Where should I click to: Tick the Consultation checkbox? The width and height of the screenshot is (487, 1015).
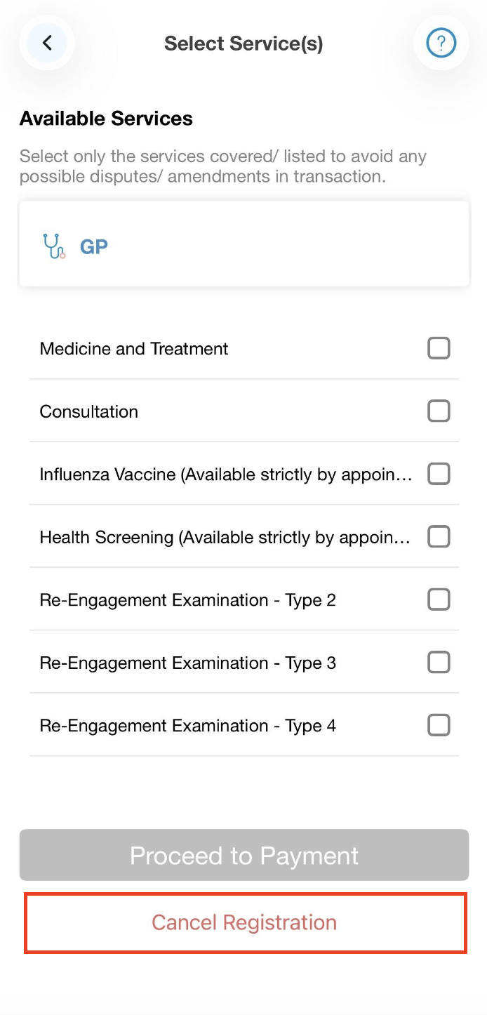click(439, 411)
